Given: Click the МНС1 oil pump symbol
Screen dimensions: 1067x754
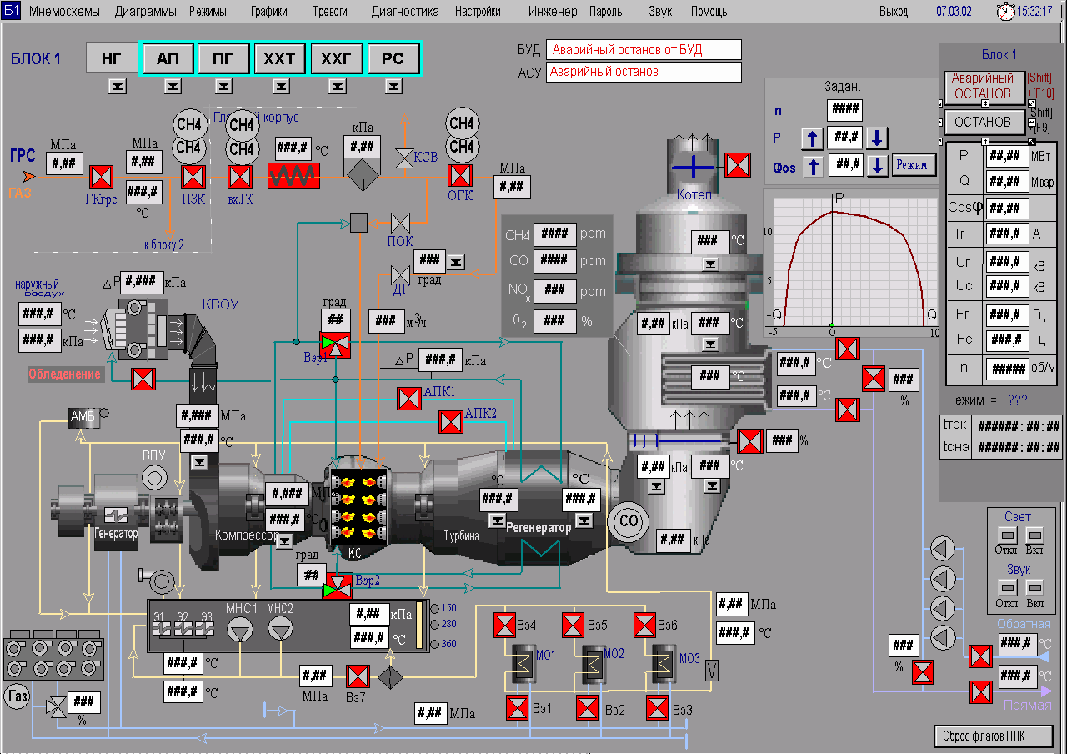Looking at the screenshot, I should [240, 631].
